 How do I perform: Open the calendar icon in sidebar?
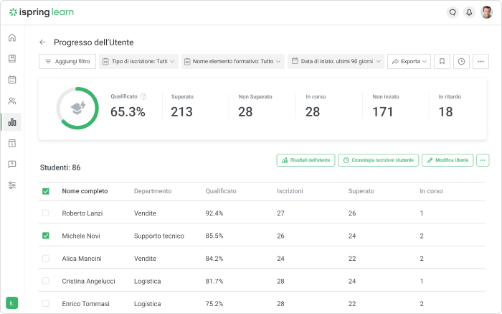pyautogui.click(x=12, y=80)
